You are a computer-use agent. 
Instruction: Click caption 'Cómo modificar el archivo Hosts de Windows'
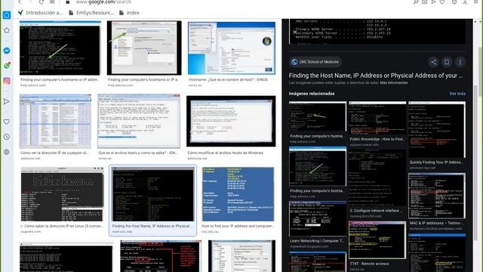(x=225, y=153)
